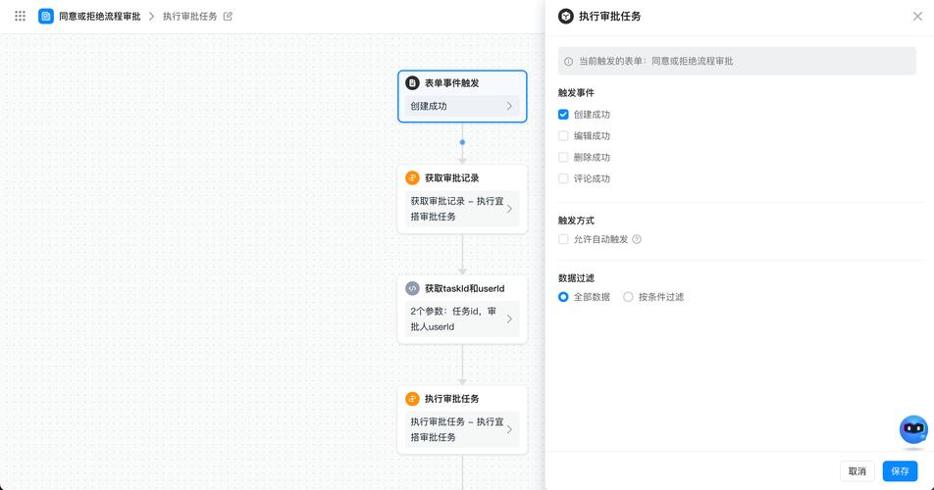
Task: Click the blue add-node dot below trigger node
Action: point(462,142)
